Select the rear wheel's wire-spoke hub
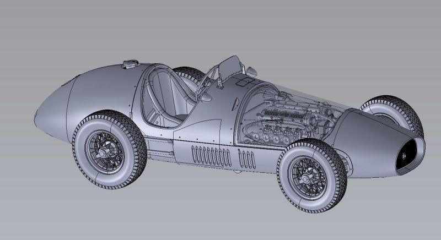The width and height of the screenshot is (441, 240). coord(105,152)
